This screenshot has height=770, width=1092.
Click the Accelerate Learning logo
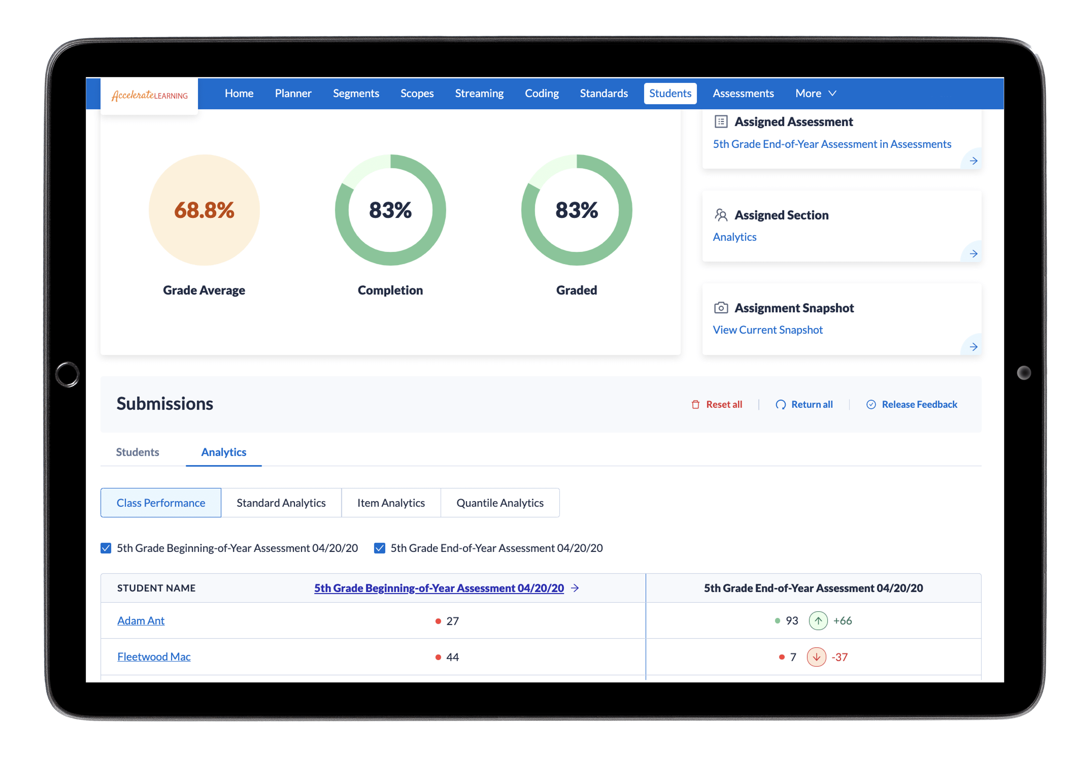[x=149, y=95]
